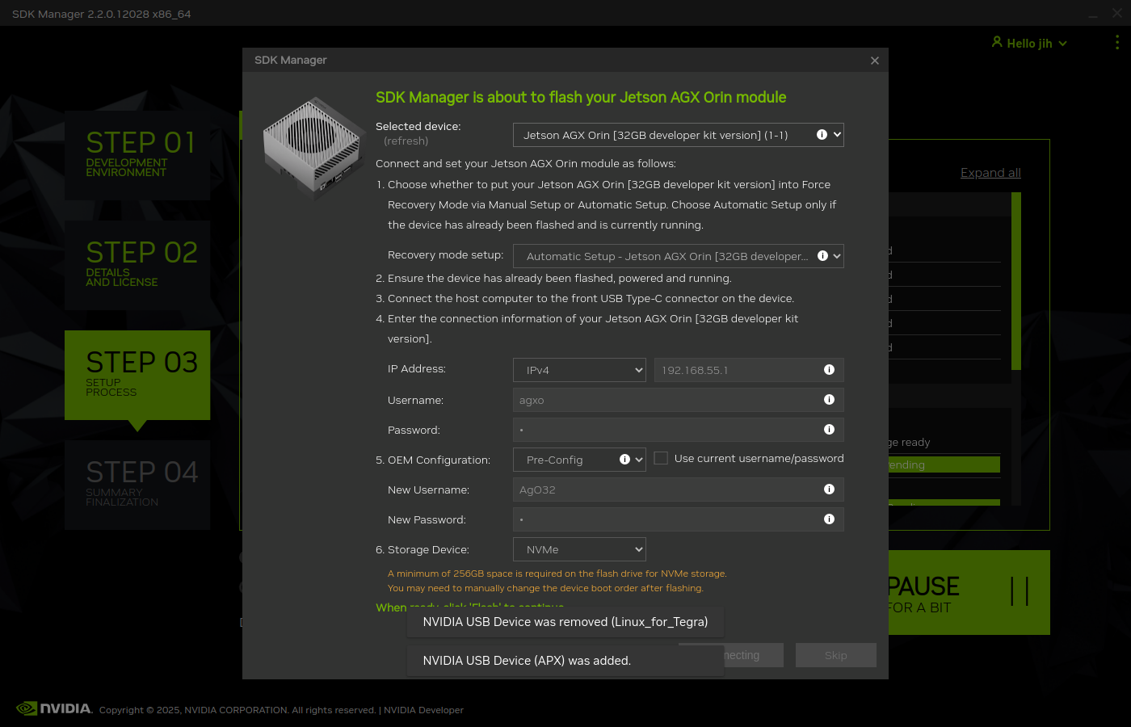Viewport: 1131px width, 727px height.
Task: Open NVIDIA Developer footer link
Action: 423,710
